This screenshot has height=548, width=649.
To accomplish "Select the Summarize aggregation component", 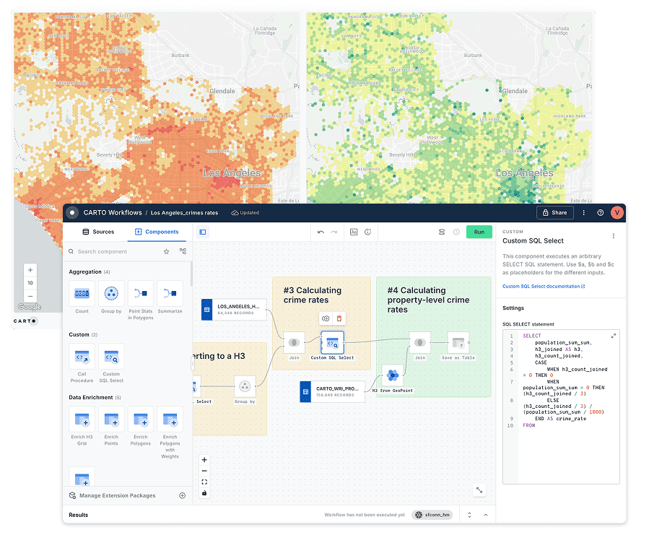I will [x=170, y=293].
